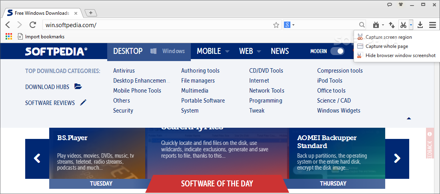Viewport: 440px width, 194px height.
Task: Collapse the categories panel with the up triangle
Action: tap(409, 119)
